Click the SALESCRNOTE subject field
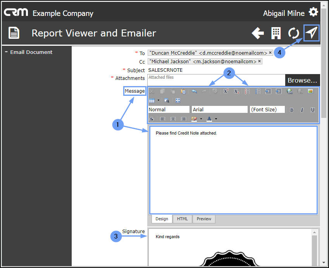This screenshot has height=268, width=329. tap(165, 70)
